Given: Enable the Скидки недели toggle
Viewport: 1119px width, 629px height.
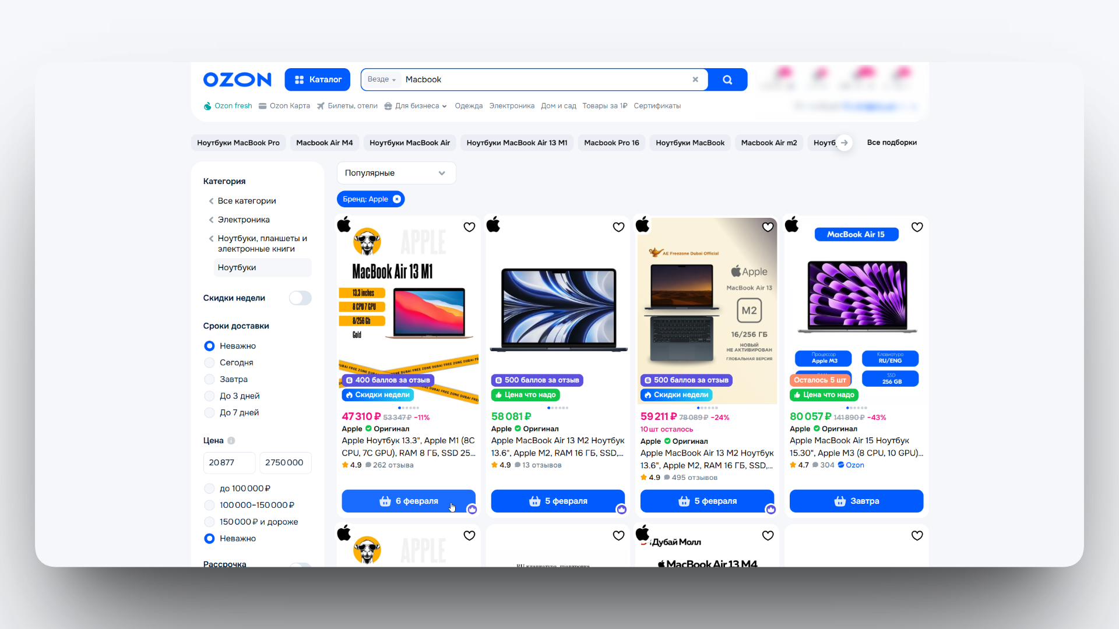Looking at the screenshot, I should click(x=300, y=298).
